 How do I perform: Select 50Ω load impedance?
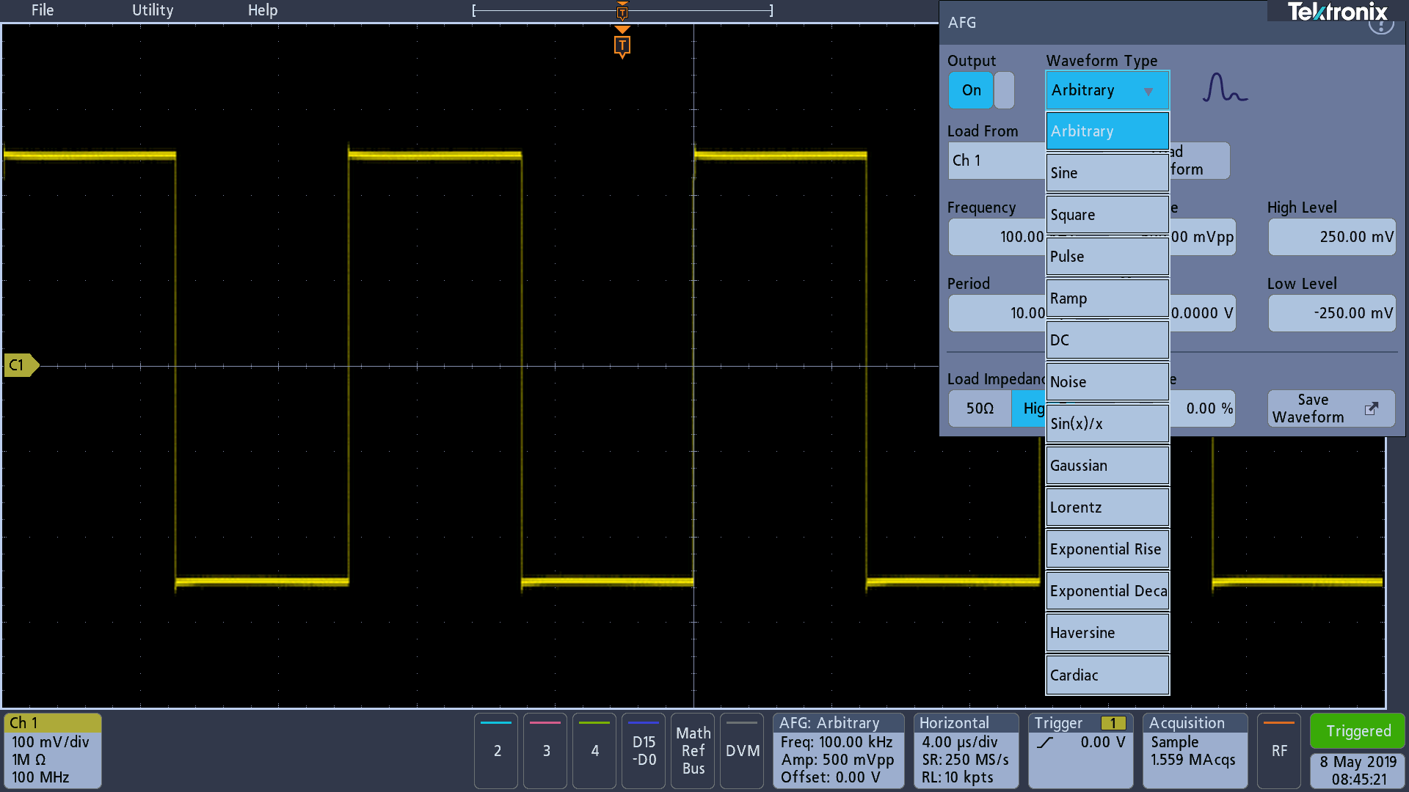point(980,408)
